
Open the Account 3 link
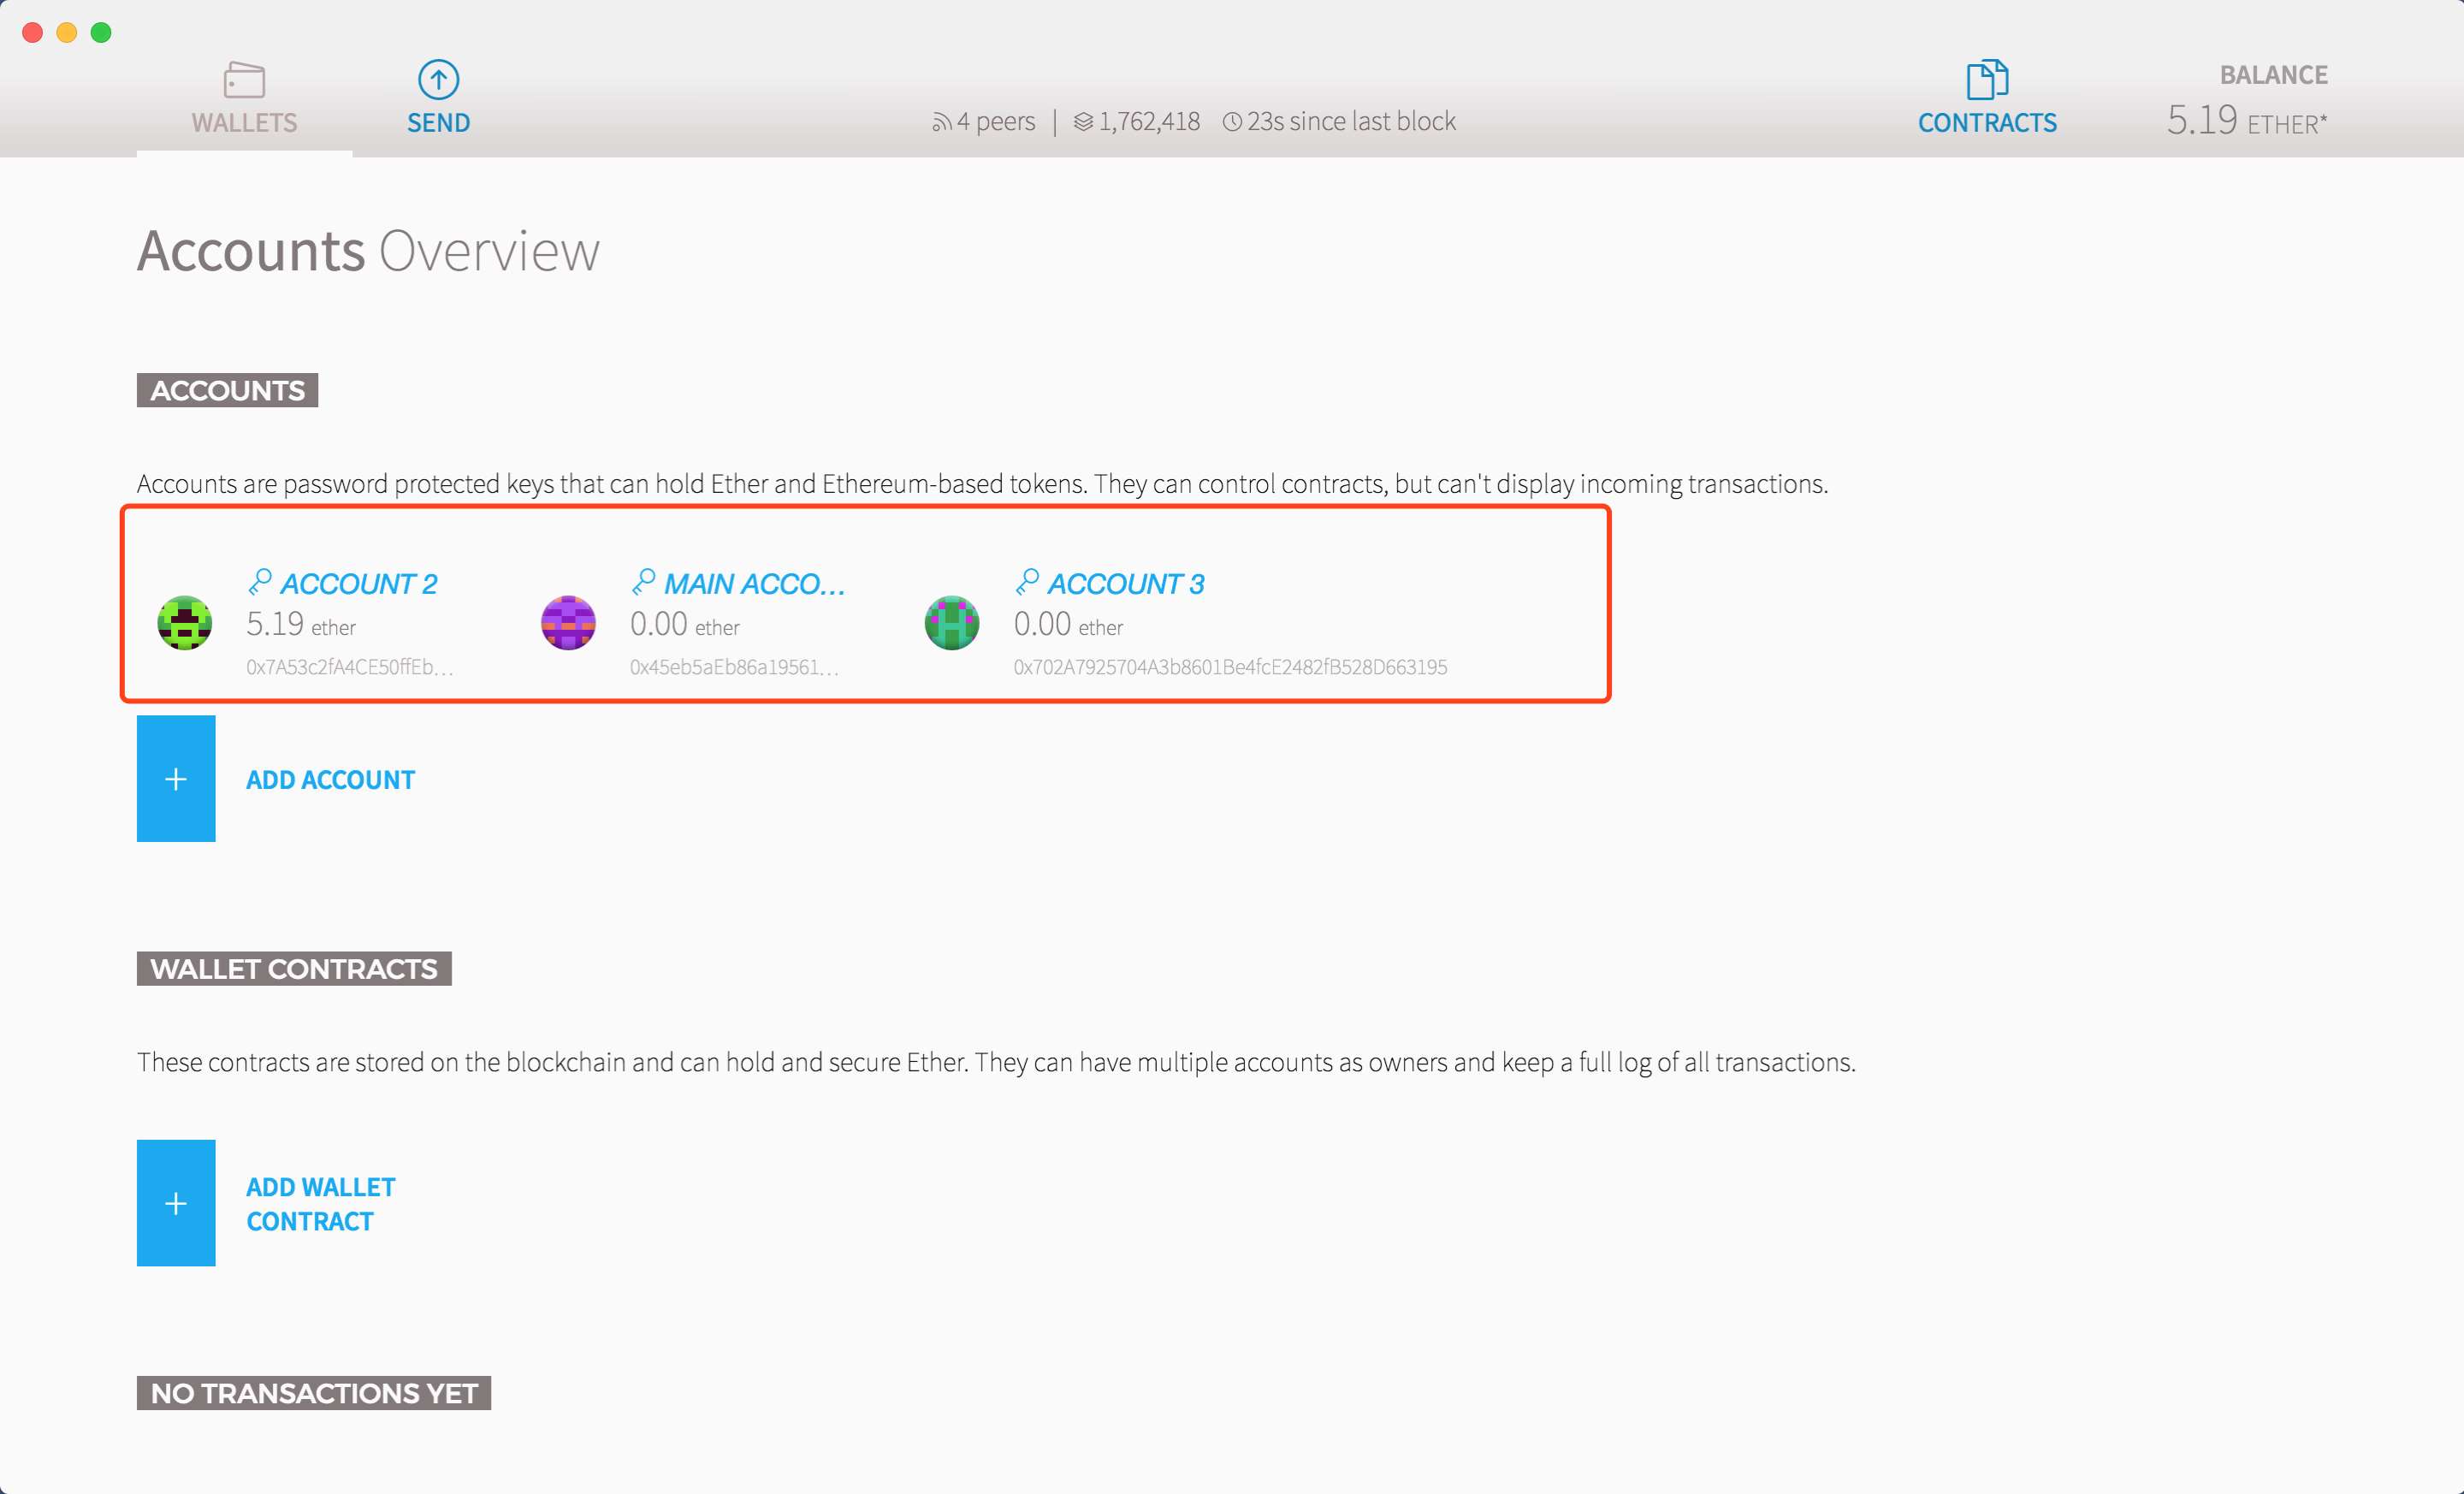1125,584
